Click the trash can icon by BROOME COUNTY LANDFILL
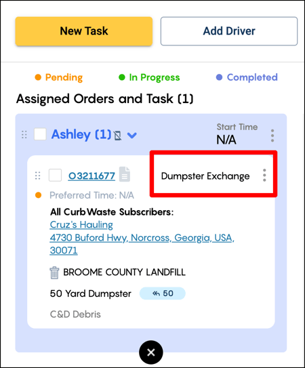This screenshot has width=305, height=368. point(54,272)
